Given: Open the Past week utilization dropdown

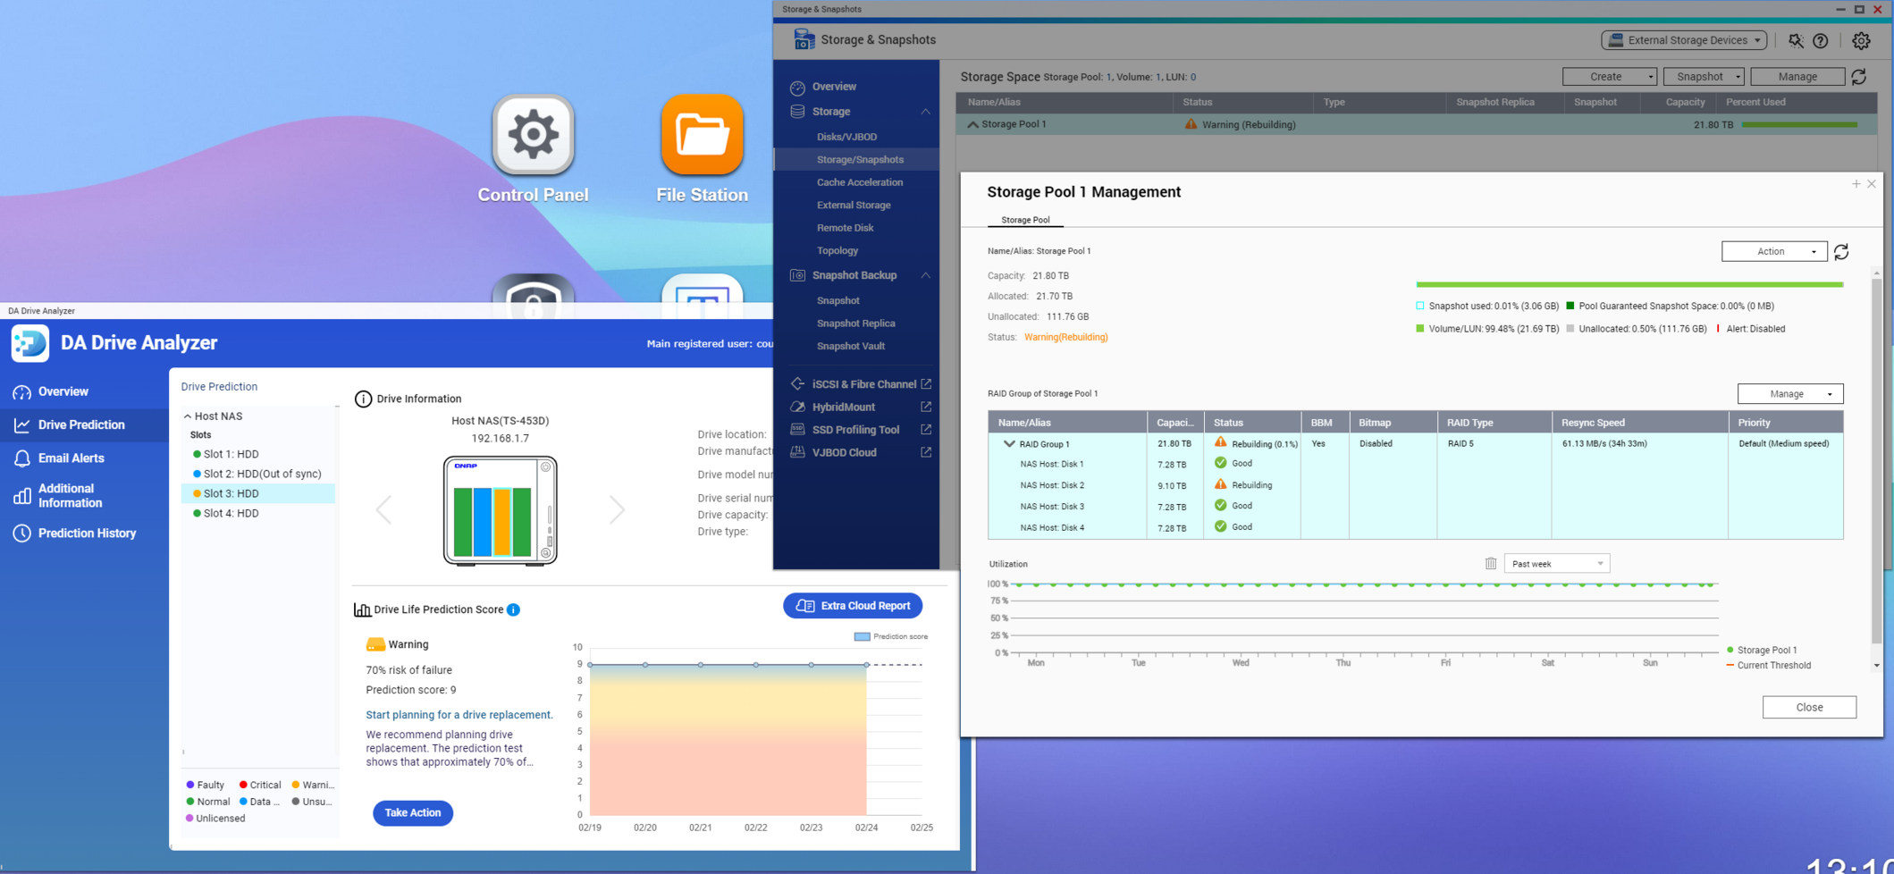Looking at the screenshot, I should (1556, 564).
